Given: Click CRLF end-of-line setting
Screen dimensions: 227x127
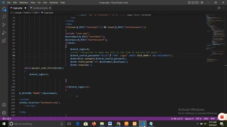Looking at the screenshot, I should [206, 119].
